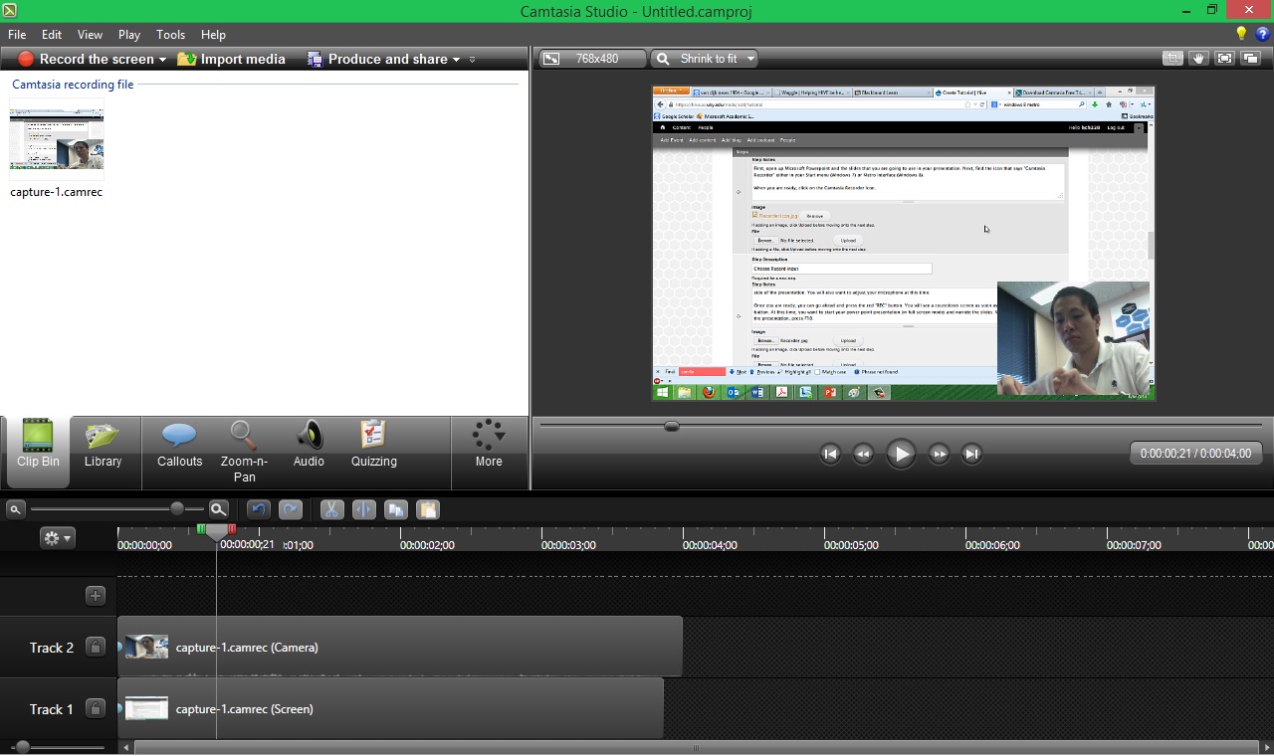The height and width of the screenshot is (756, 1274).
Task: Detach the preview window icon
Action: point(1251,59)
